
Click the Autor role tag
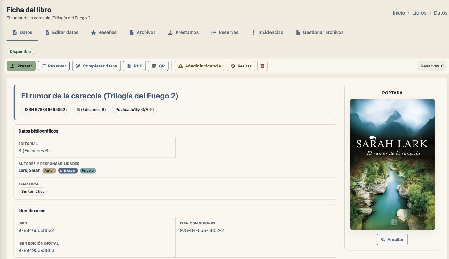(x=49, y=170)
